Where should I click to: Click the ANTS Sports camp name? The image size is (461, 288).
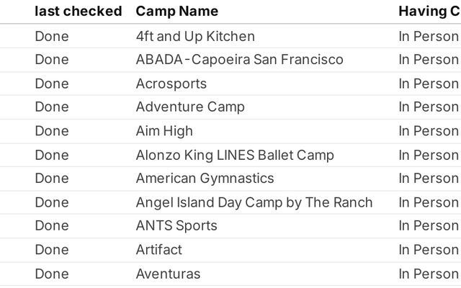click(176, 225)
